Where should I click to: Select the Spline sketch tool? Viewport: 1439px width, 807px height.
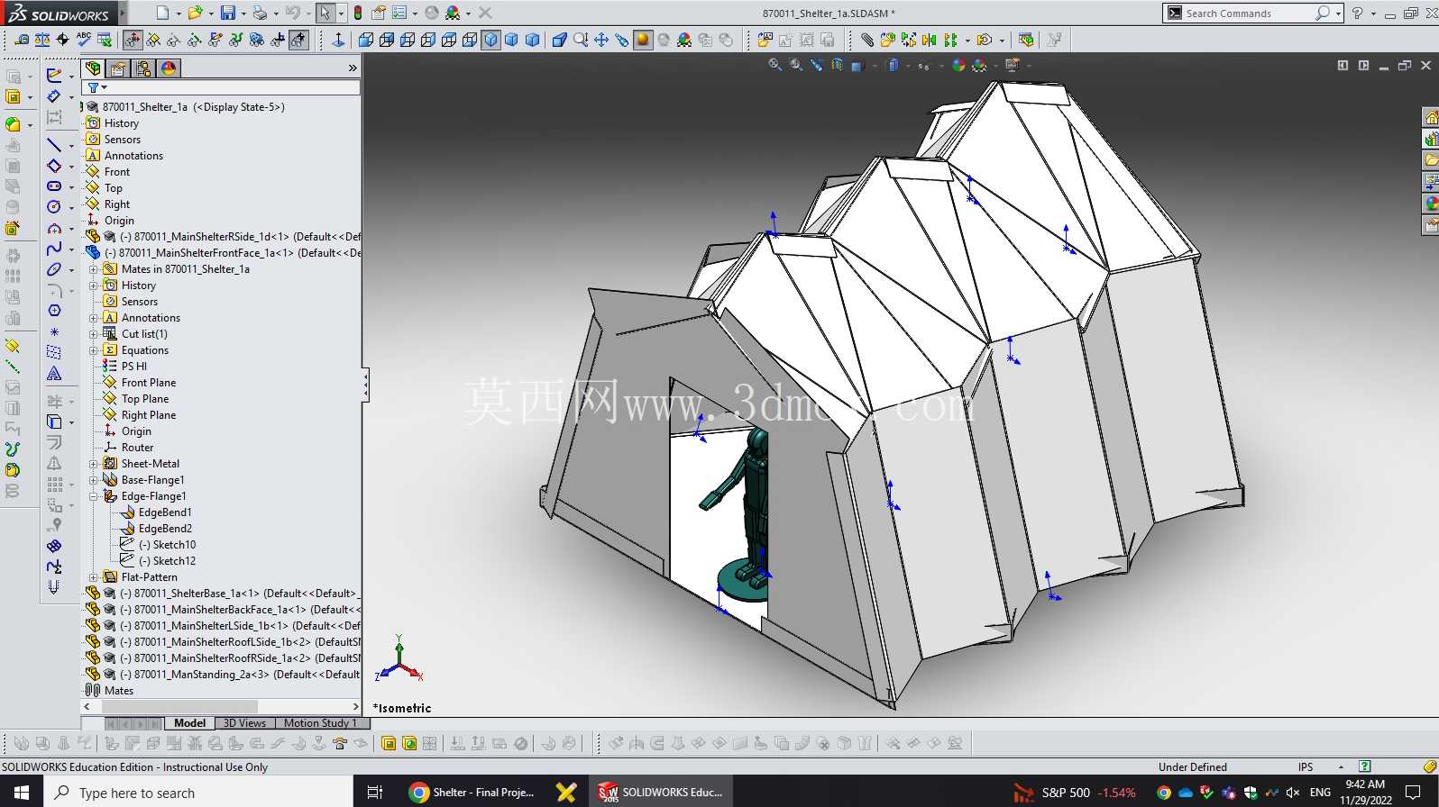(x=54, y=249)
